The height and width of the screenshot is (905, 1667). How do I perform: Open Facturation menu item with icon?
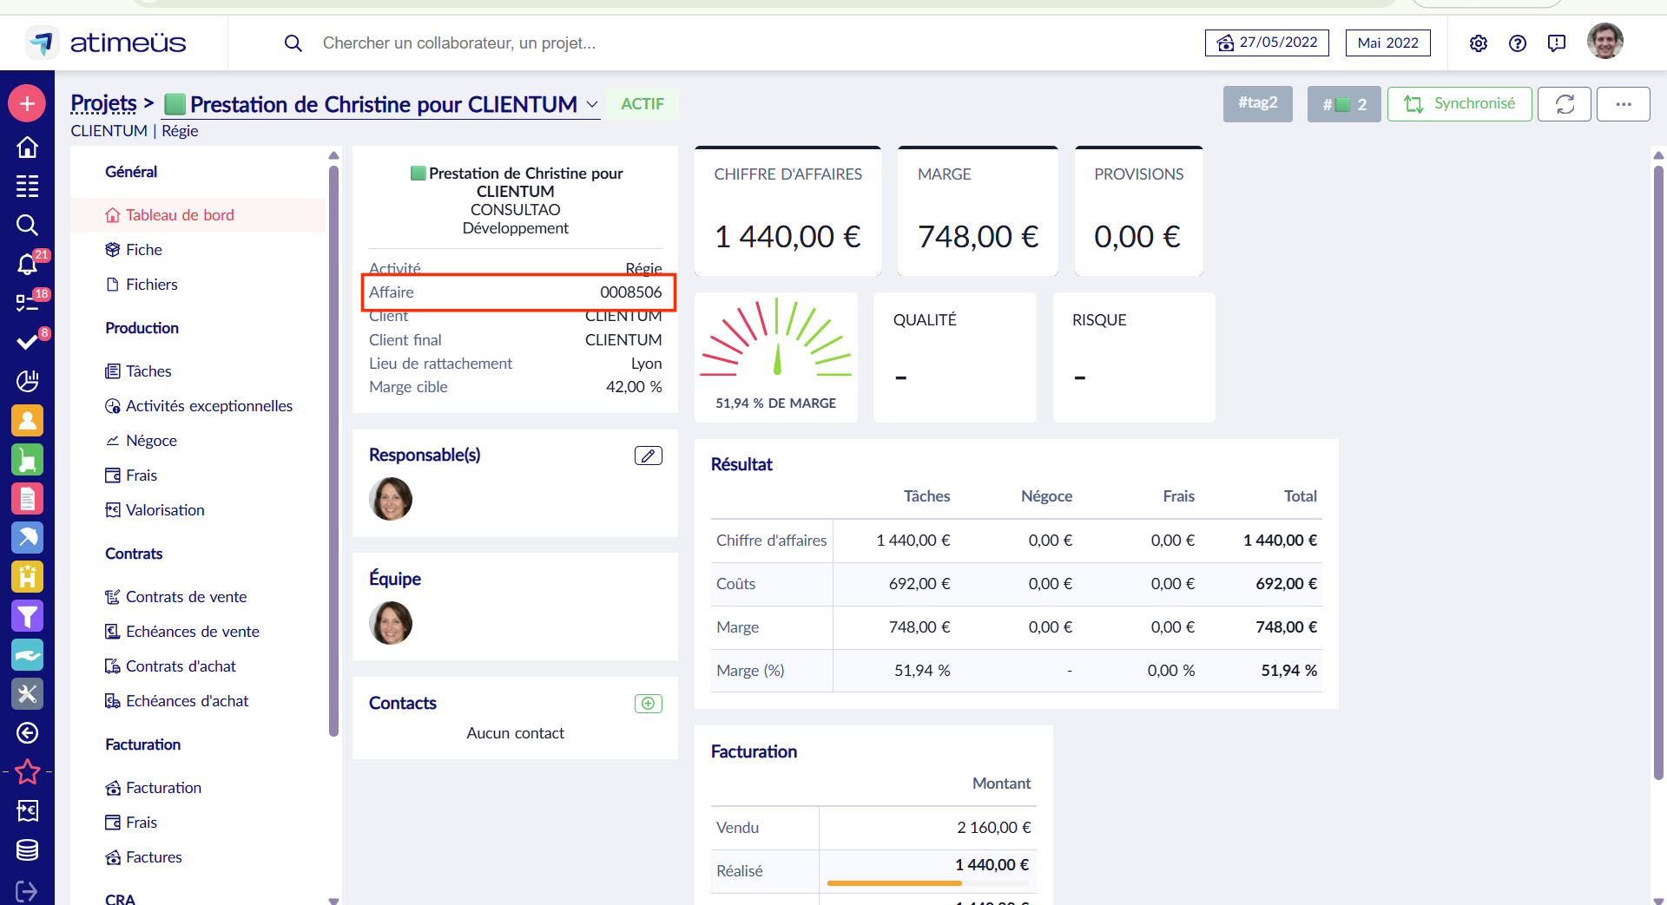199,788
